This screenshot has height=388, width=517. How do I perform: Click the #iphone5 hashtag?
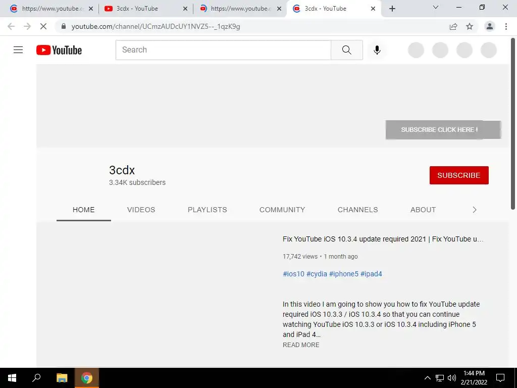[x=343, y=274]
